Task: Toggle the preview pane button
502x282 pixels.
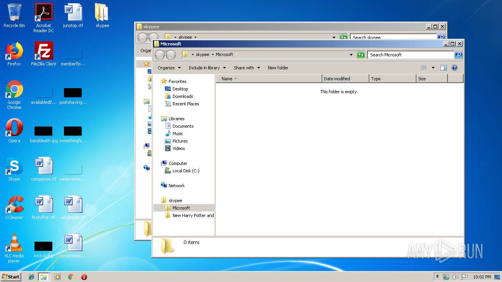Action: coord(444,68)
